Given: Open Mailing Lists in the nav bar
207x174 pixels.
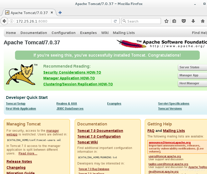Looking at the screenshot, I should click(x=124, y=33).
